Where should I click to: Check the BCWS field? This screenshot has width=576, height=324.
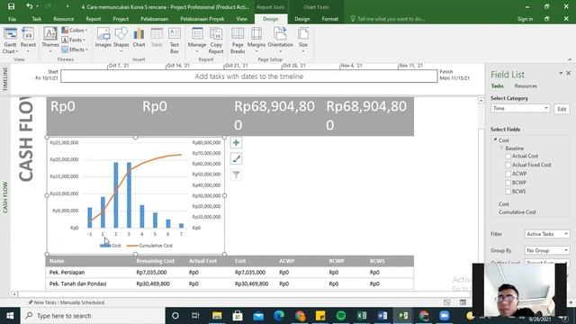(508, 192)
